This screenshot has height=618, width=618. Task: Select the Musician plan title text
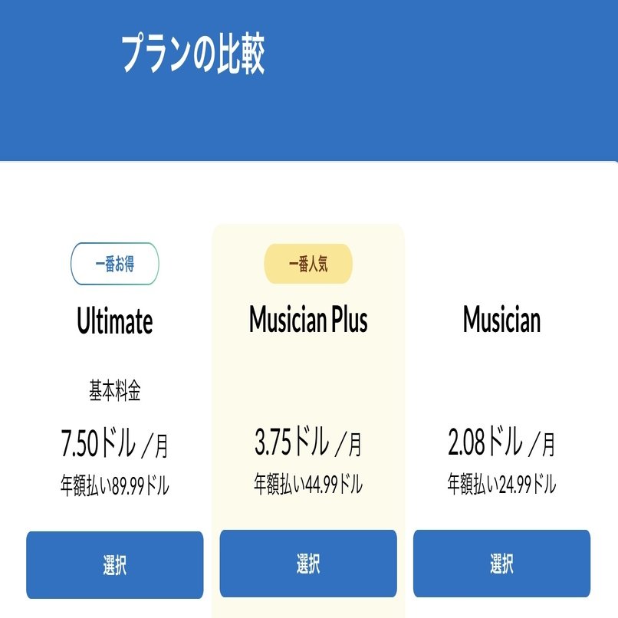502,322
